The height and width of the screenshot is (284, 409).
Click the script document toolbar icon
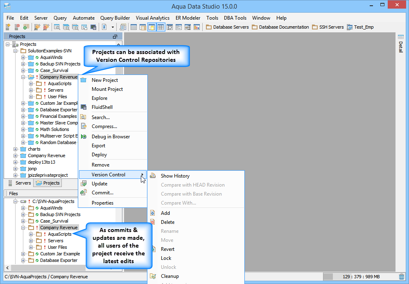click(104, 27)
